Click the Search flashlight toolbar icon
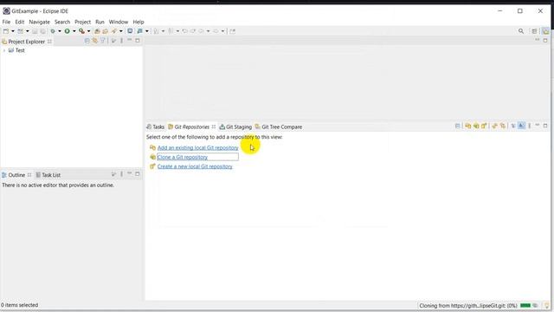 point(113,31)
